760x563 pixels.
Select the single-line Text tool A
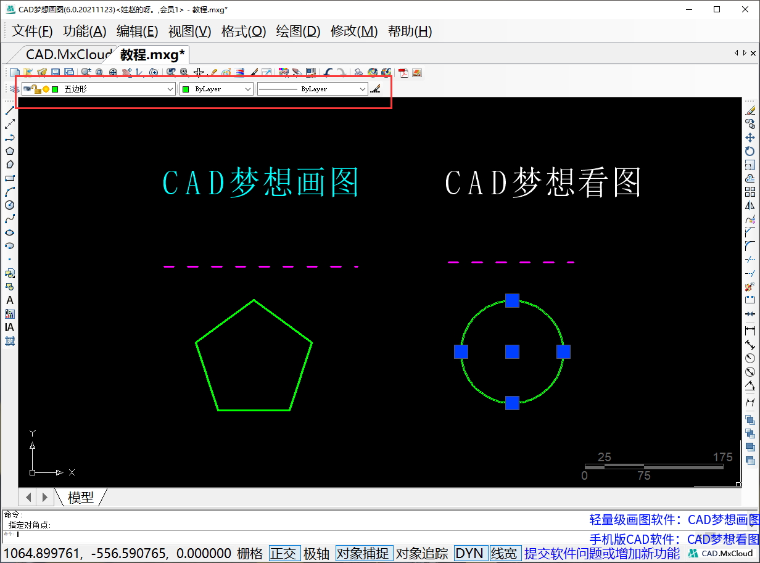pyautogui.click(x=10, y=300)
